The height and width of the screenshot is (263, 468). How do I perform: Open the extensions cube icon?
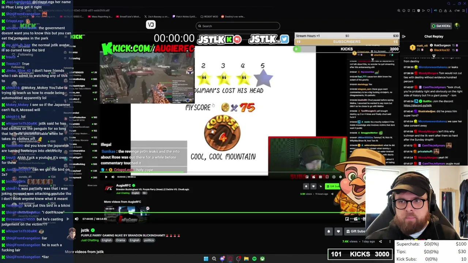tap(441, 11)
